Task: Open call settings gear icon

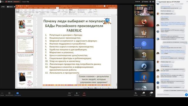Action: coord(153,2)
